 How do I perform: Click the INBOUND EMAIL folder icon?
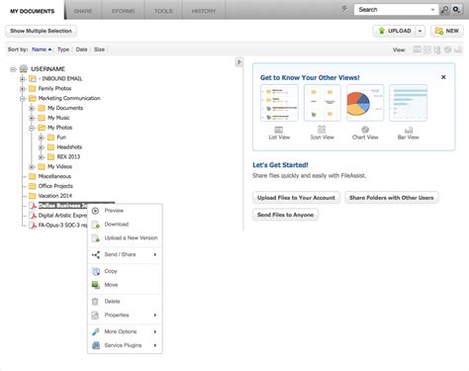[32, 79]
